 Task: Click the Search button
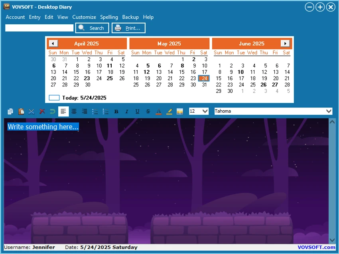[92, 28]
